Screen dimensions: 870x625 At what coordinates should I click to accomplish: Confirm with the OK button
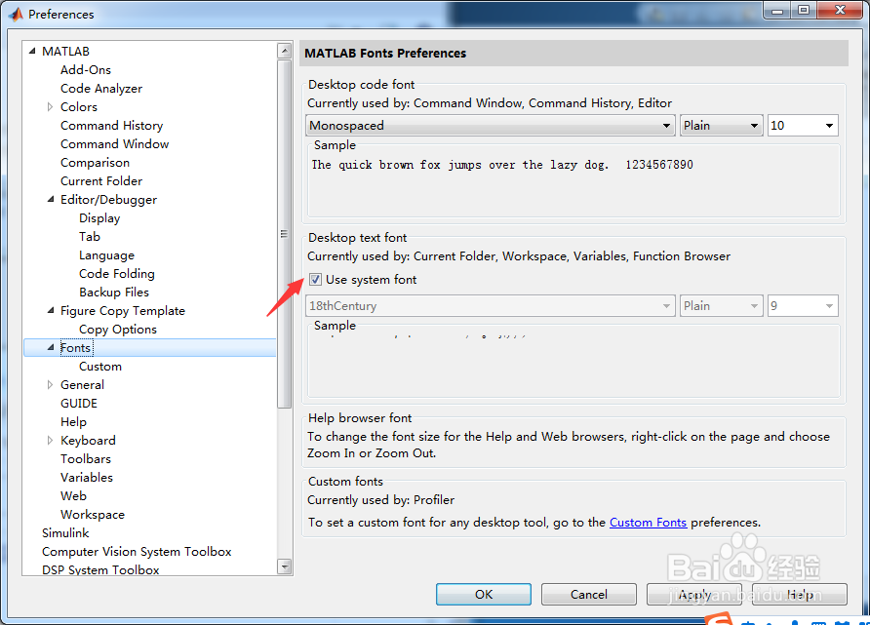pyautogui.click(x=483, y=595)
